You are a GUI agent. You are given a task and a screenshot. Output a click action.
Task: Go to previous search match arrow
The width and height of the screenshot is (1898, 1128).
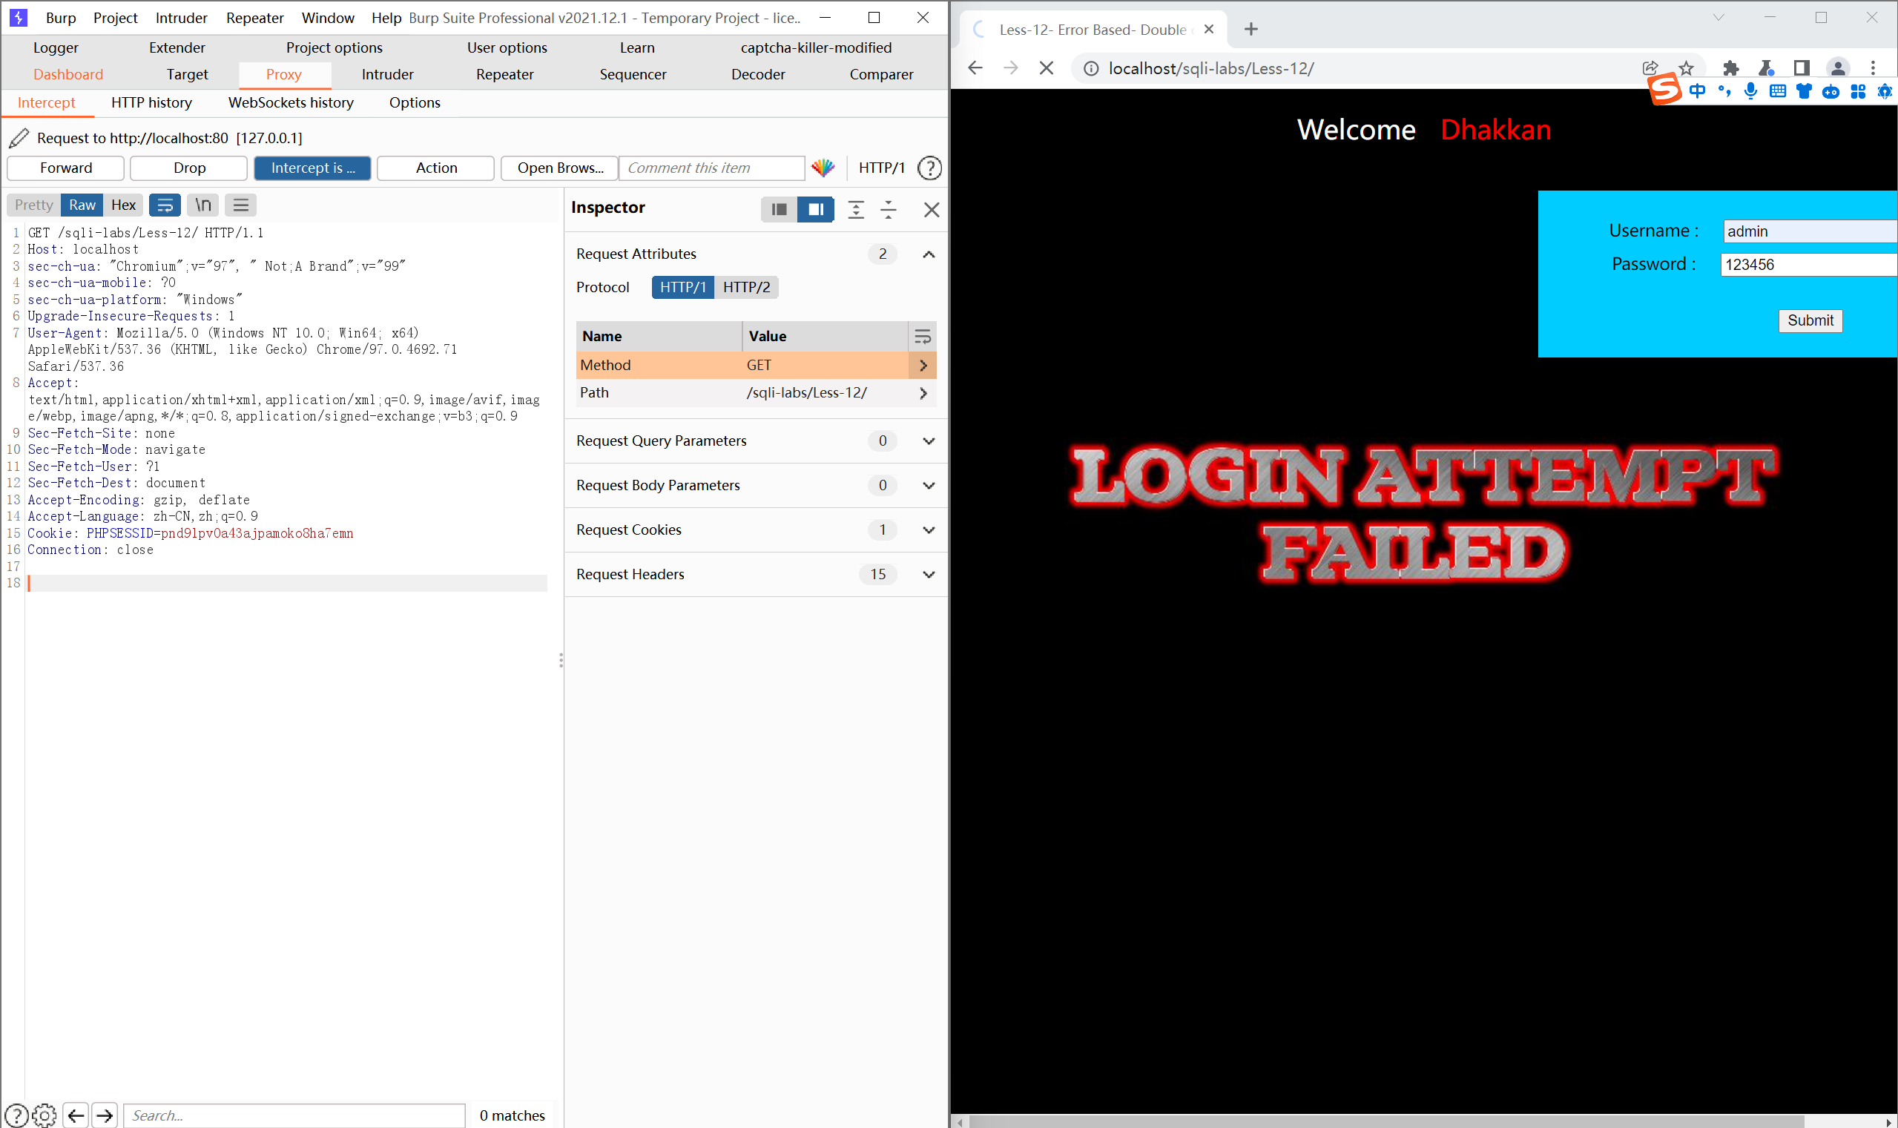(x=76, y=1115)
